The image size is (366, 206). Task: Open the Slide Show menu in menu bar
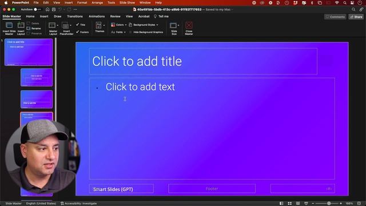pos(127,3)
